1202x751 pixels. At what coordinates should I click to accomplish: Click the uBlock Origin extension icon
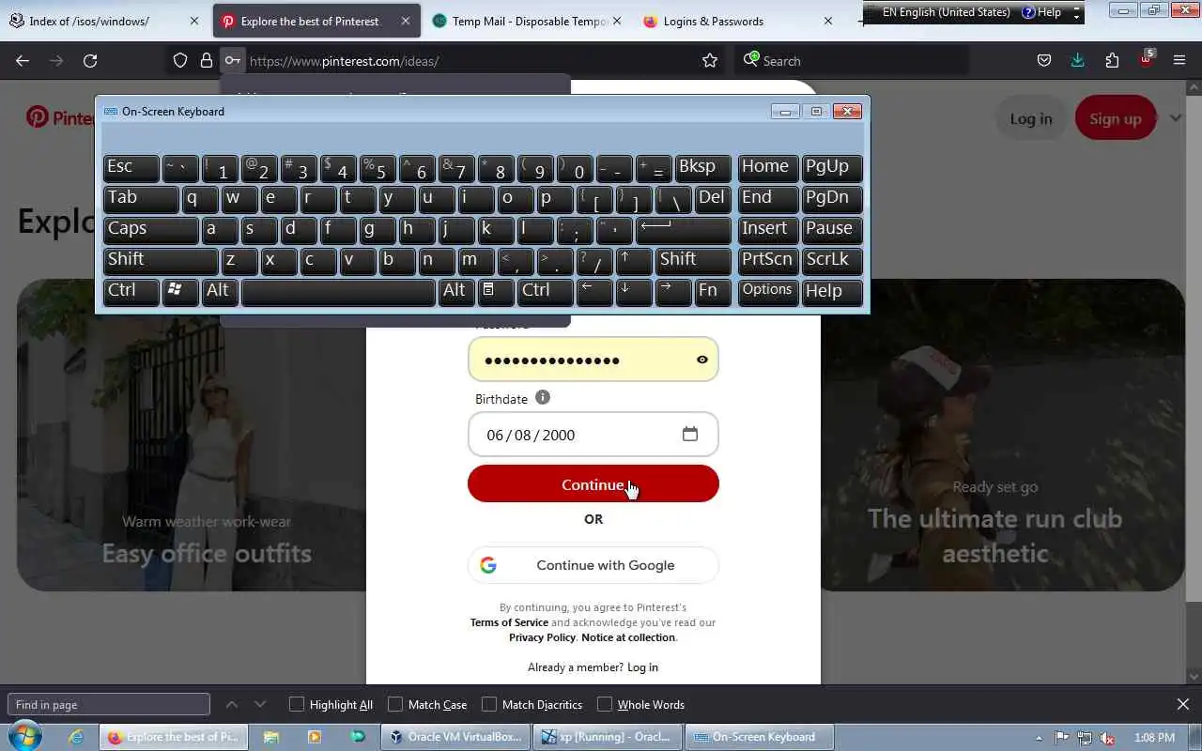pyautogui.click(x=1147, y=59)
